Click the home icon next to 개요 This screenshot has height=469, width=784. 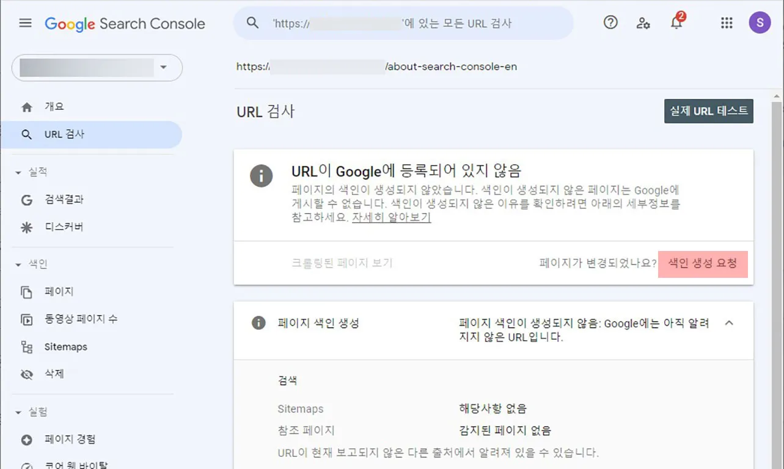point(26,107)
